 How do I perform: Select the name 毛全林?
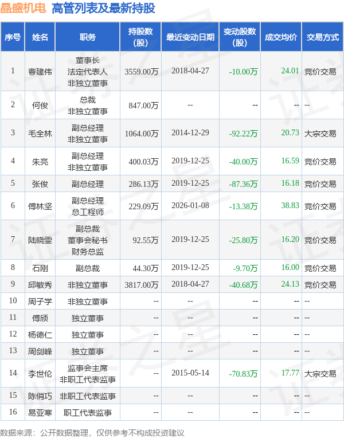pyautogui.click(x=40, y=134)
